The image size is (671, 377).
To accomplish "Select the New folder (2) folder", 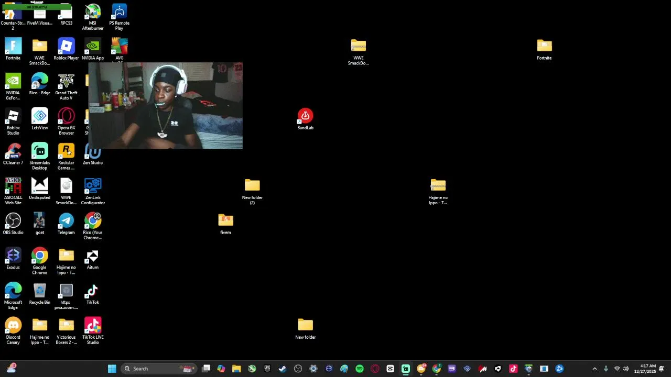I will (252, 192).
